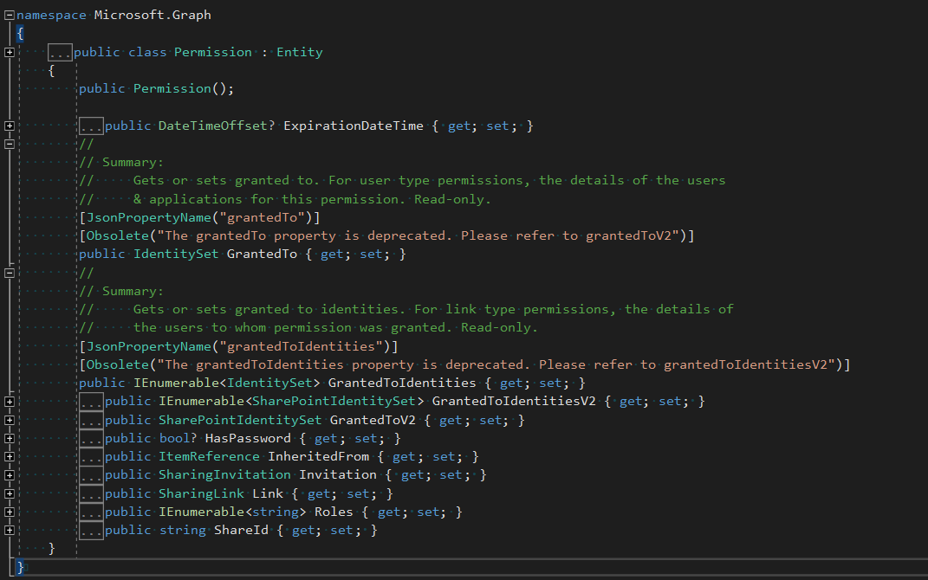This screenshot has height=580, width=928.
Task: Collapse the GrantedToIdentities summary comment region
Action: 10,274
